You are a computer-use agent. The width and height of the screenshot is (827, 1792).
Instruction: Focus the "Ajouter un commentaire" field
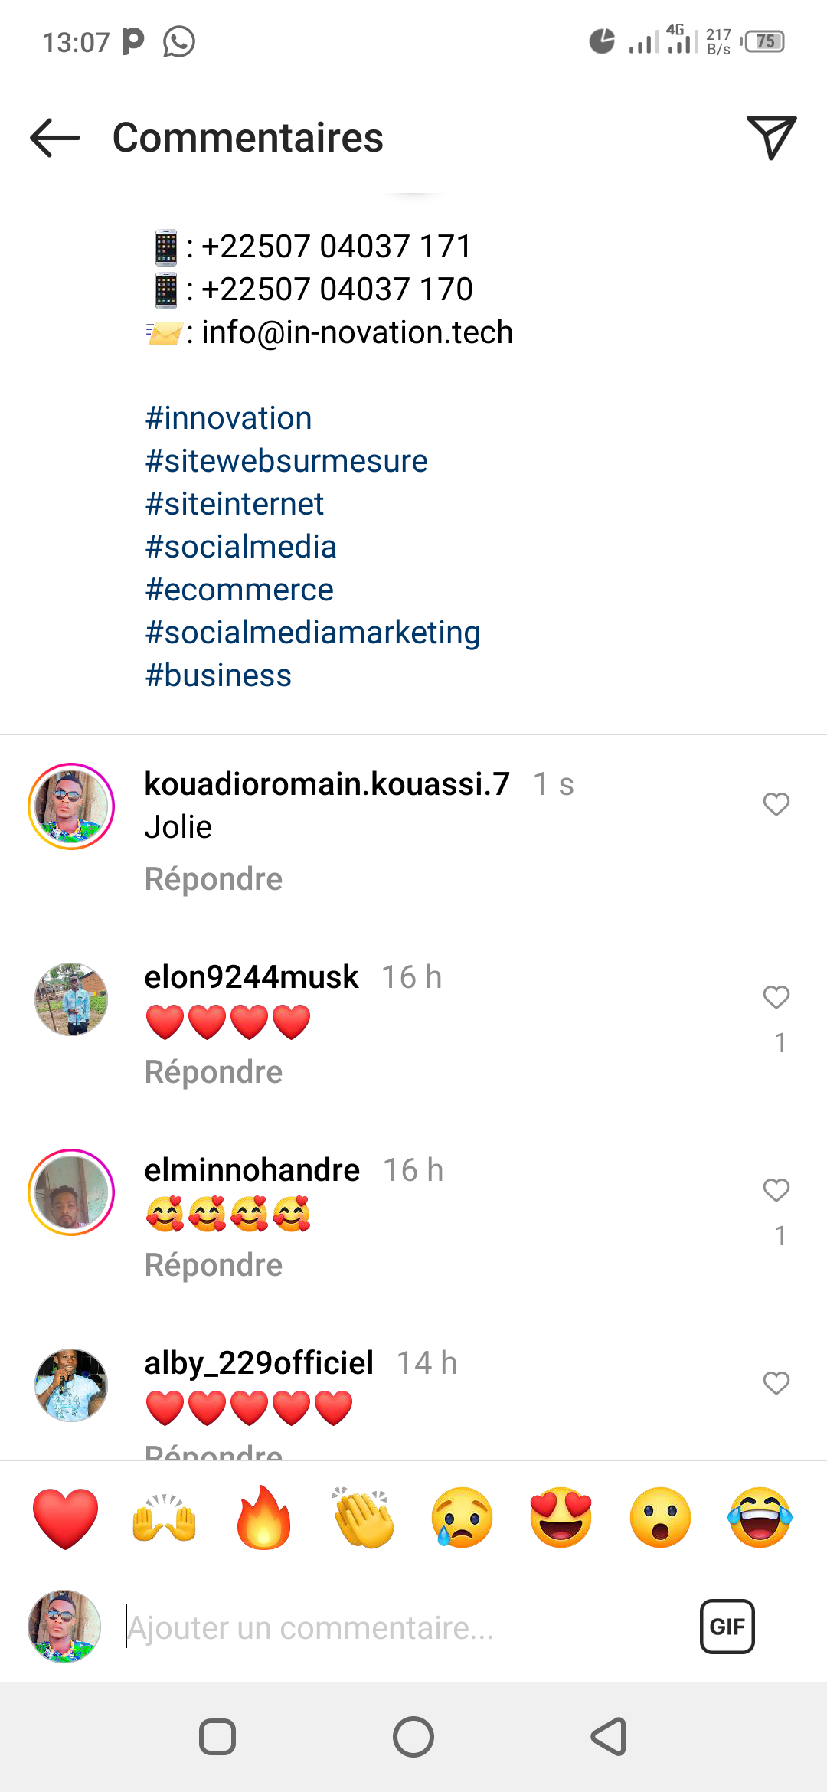tap(398, 1628)
